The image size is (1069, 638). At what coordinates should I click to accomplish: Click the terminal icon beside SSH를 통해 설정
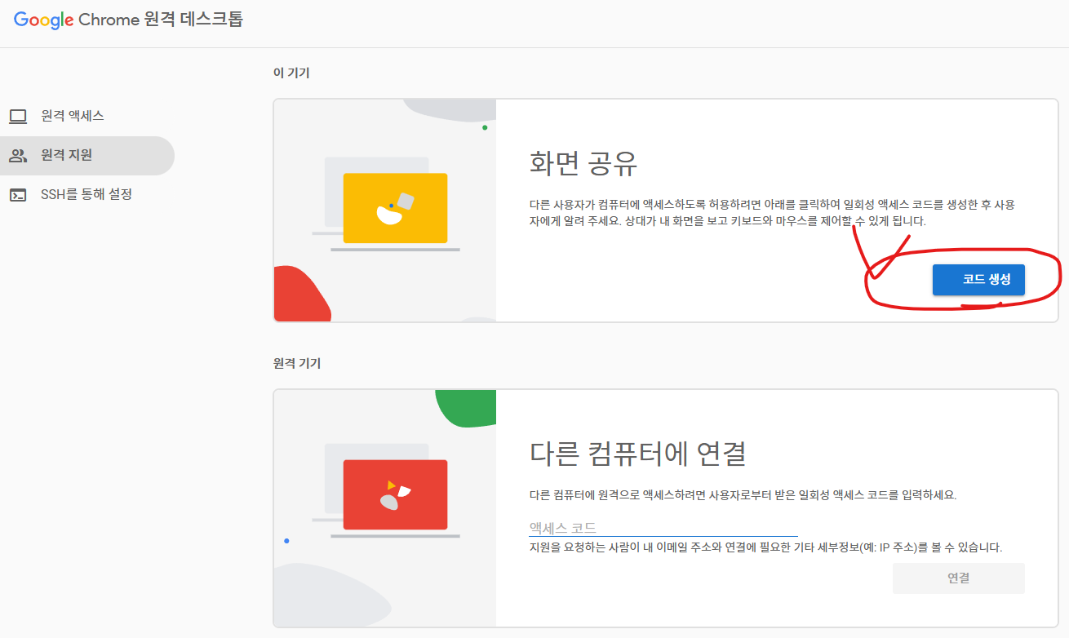[18, 195]
